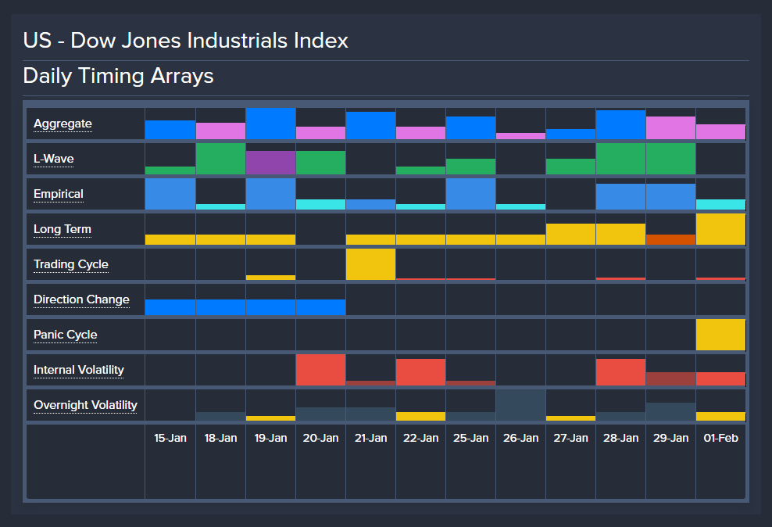Screen dimensions: 772x527
Task: Select the 26-Jan date label
Action: tap(521, 438)
